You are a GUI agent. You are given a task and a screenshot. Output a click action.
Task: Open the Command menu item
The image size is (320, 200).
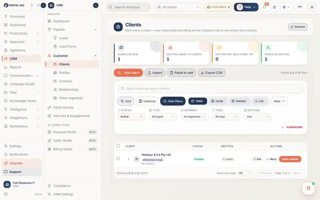(21, 17)
